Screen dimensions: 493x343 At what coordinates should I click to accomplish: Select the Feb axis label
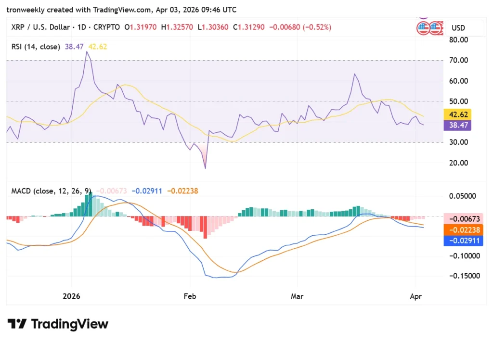[190, 296]
